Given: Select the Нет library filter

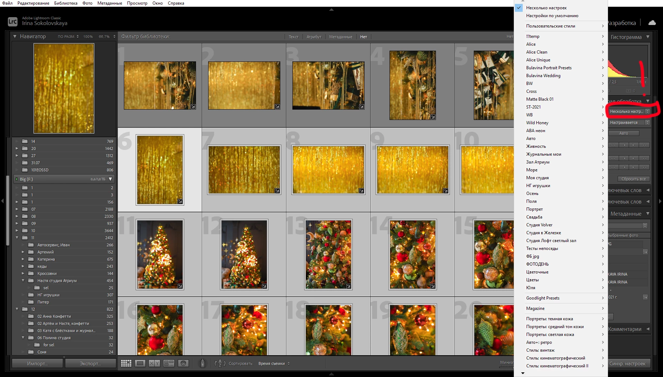Looking at the screenshot, I should pyautogui.click(x=363, y=37).
